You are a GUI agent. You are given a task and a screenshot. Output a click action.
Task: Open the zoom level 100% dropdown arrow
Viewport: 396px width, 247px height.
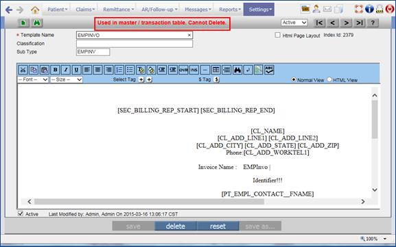coord(385,239)
